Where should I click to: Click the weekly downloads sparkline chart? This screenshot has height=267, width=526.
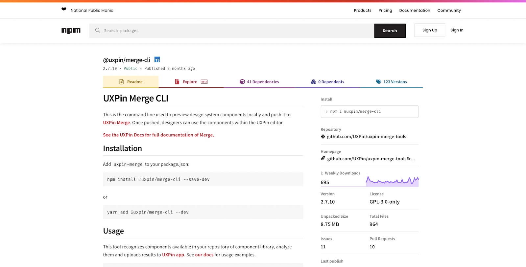pyautogui.click(x=392, y=181)
